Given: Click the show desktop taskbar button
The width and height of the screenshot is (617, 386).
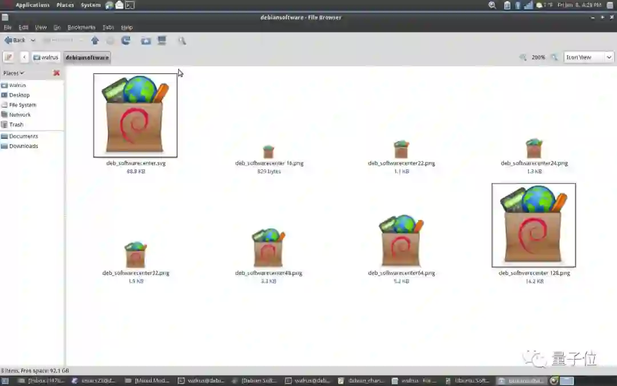Looking at the screenshot, I should coord(6,380).
